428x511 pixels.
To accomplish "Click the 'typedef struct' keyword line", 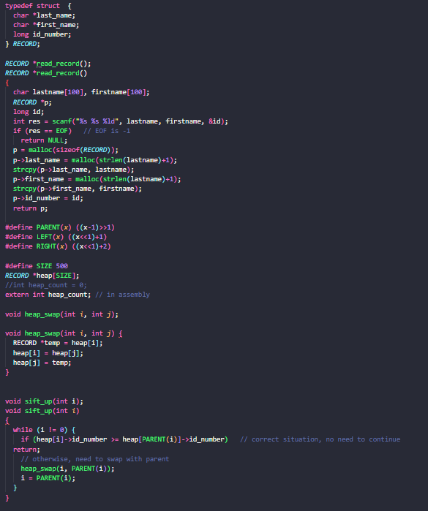I will 38,6.
